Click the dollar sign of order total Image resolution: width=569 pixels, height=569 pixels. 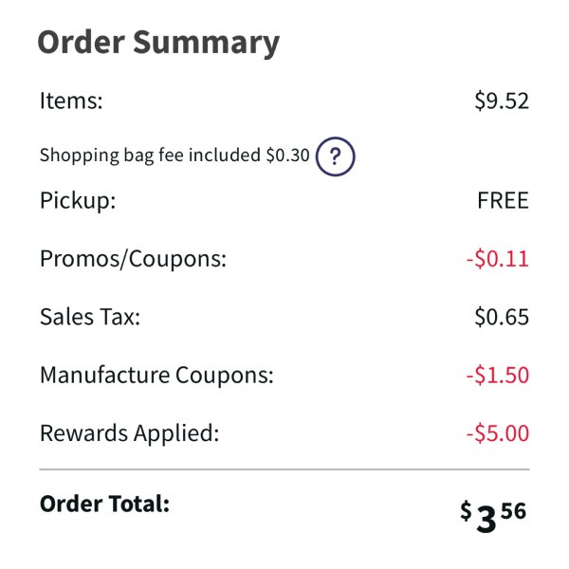point(466,510)
